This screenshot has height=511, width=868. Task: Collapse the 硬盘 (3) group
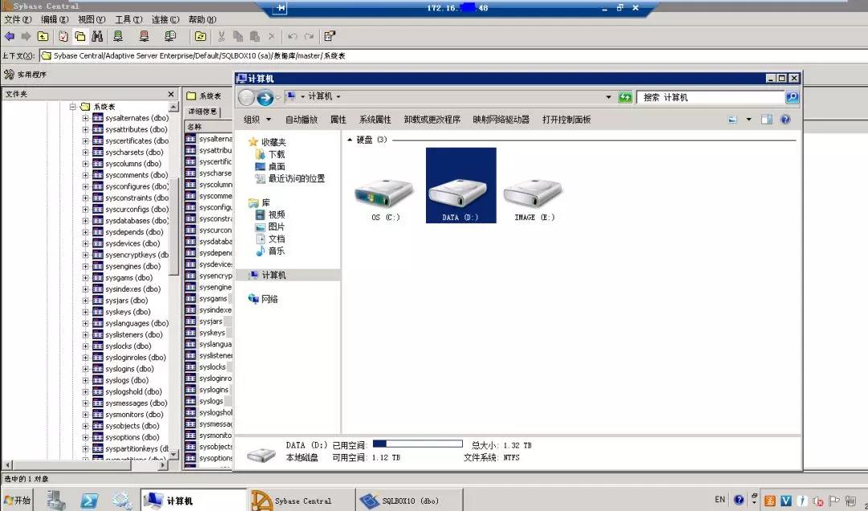click(x=350, y=140)
